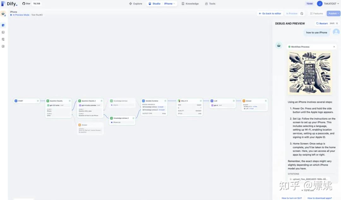Open the Explore section
341x200 pixels.
135,3
